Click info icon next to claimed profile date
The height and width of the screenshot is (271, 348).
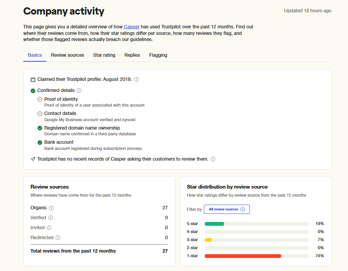point(136,79)
